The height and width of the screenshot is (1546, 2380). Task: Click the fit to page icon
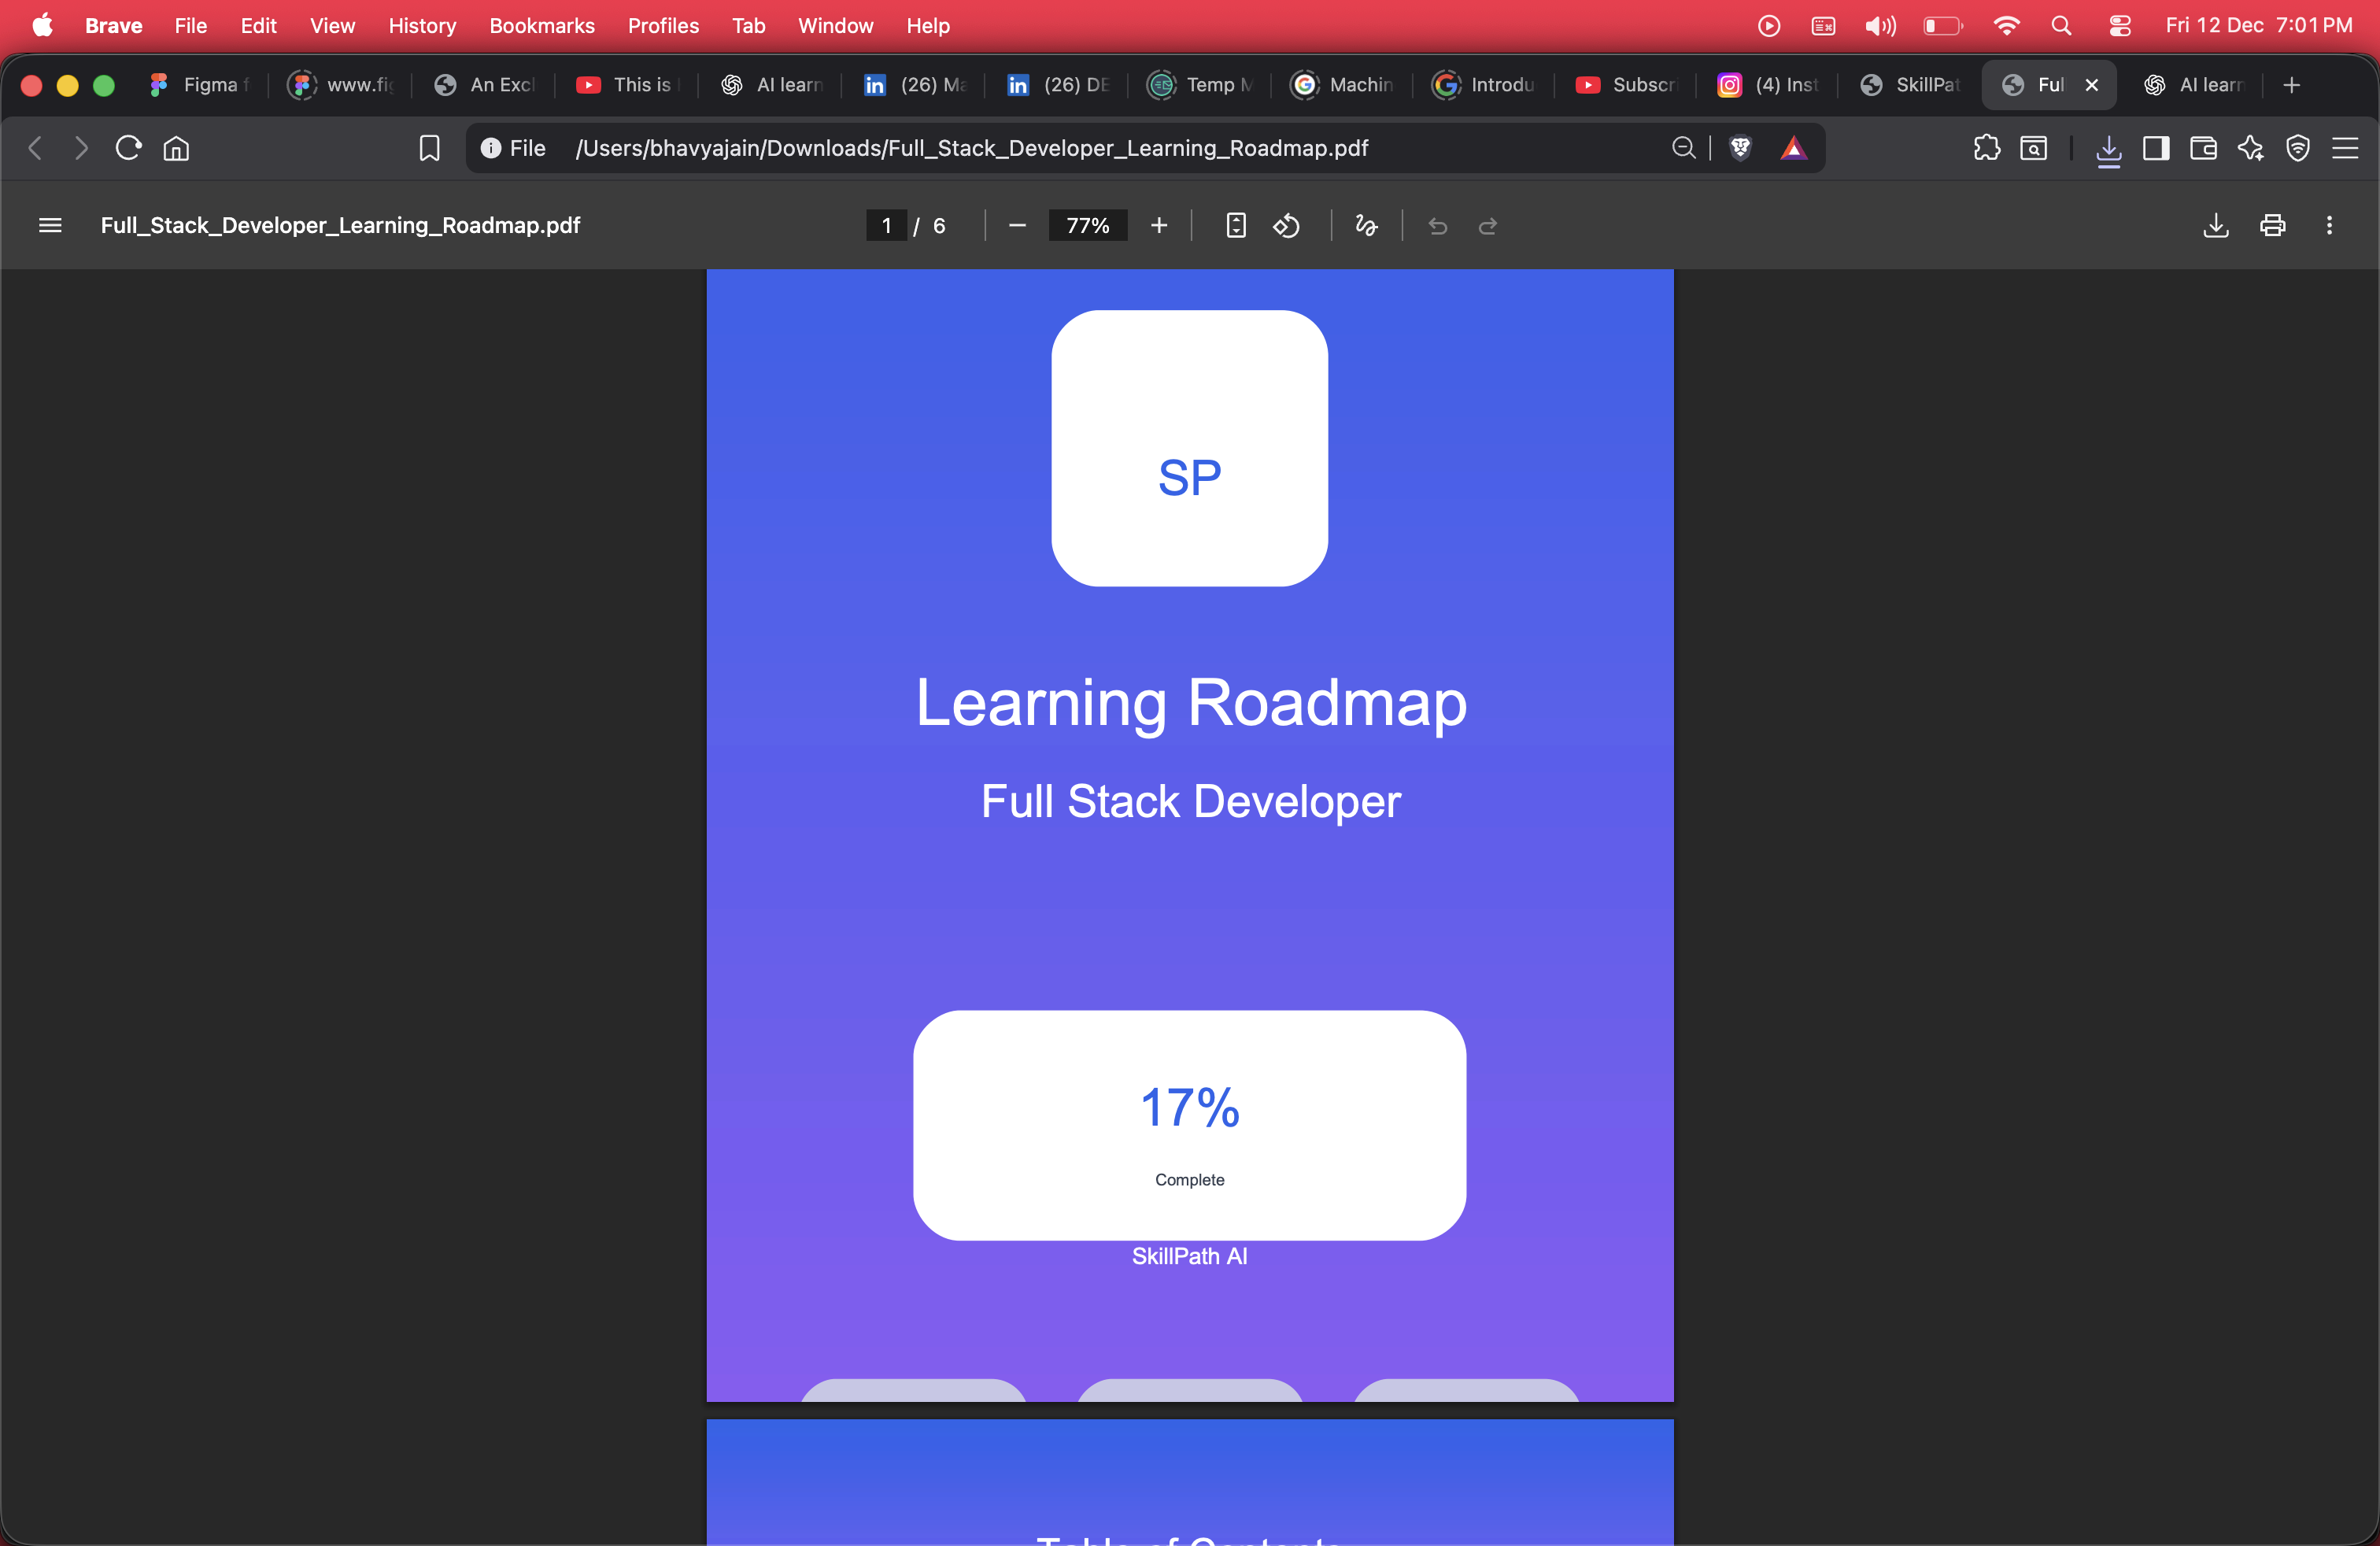[x=1236, y=226]
